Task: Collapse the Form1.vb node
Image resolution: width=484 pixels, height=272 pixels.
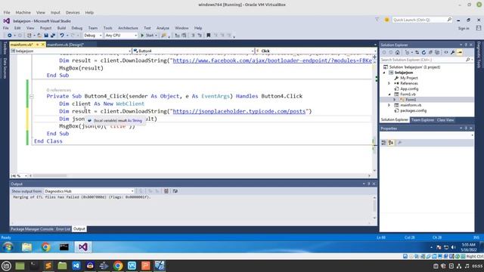Action: [389, 94]
